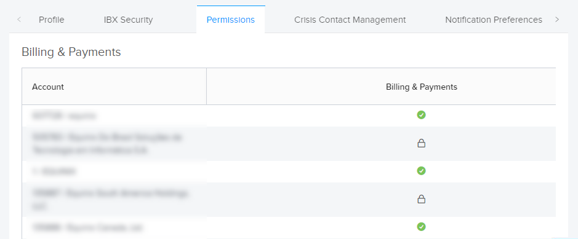Show earlier tabs with the left chevron arrow
578x239 pixels.
[19, 20]
